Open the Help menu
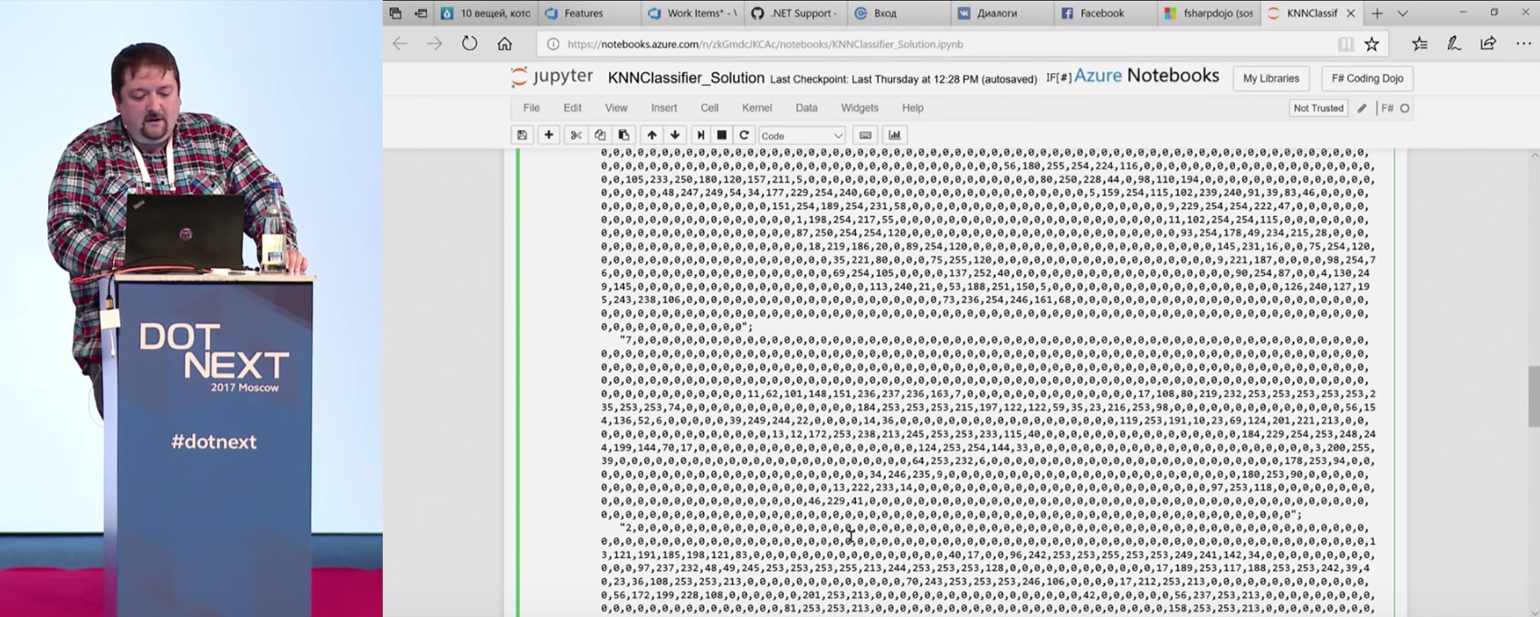The width and height of the screenshot is (1540, 617). (913, 108)
